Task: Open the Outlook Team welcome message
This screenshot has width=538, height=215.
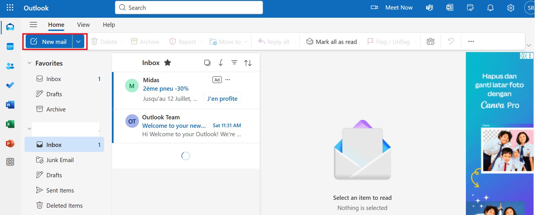Action: pyautogui.click(x=186, y=126)
